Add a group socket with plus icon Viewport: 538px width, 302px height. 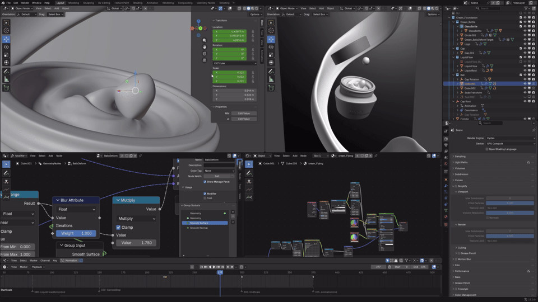coord(233,212)
